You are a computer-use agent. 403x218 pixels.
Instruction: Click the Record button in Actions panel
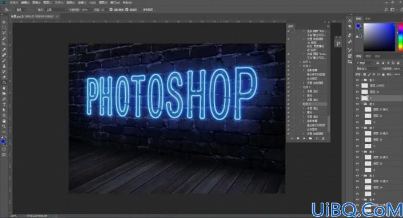tap(298, 139)
